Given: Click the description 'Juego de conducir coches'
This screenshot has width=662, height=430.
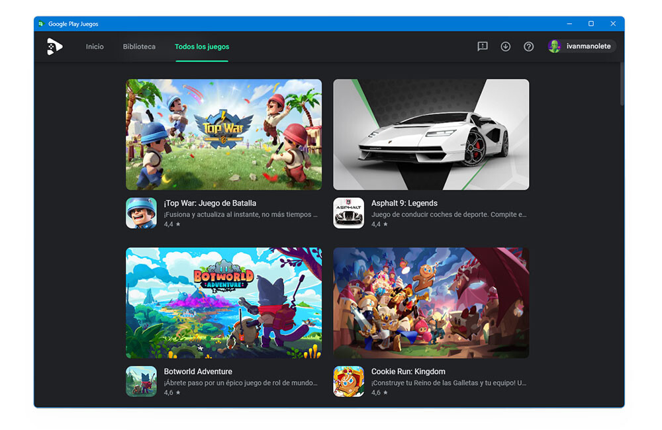Looking at the screenshot, I should 449,214.
